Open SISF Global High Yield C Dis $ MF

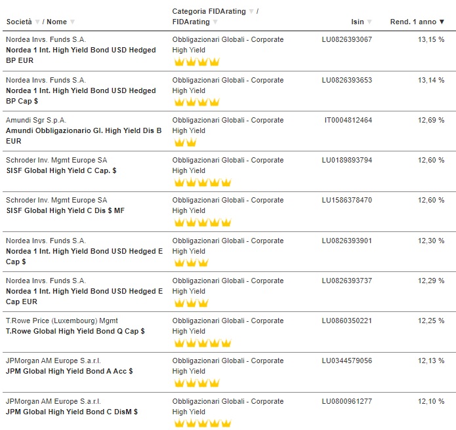point(66,210)
